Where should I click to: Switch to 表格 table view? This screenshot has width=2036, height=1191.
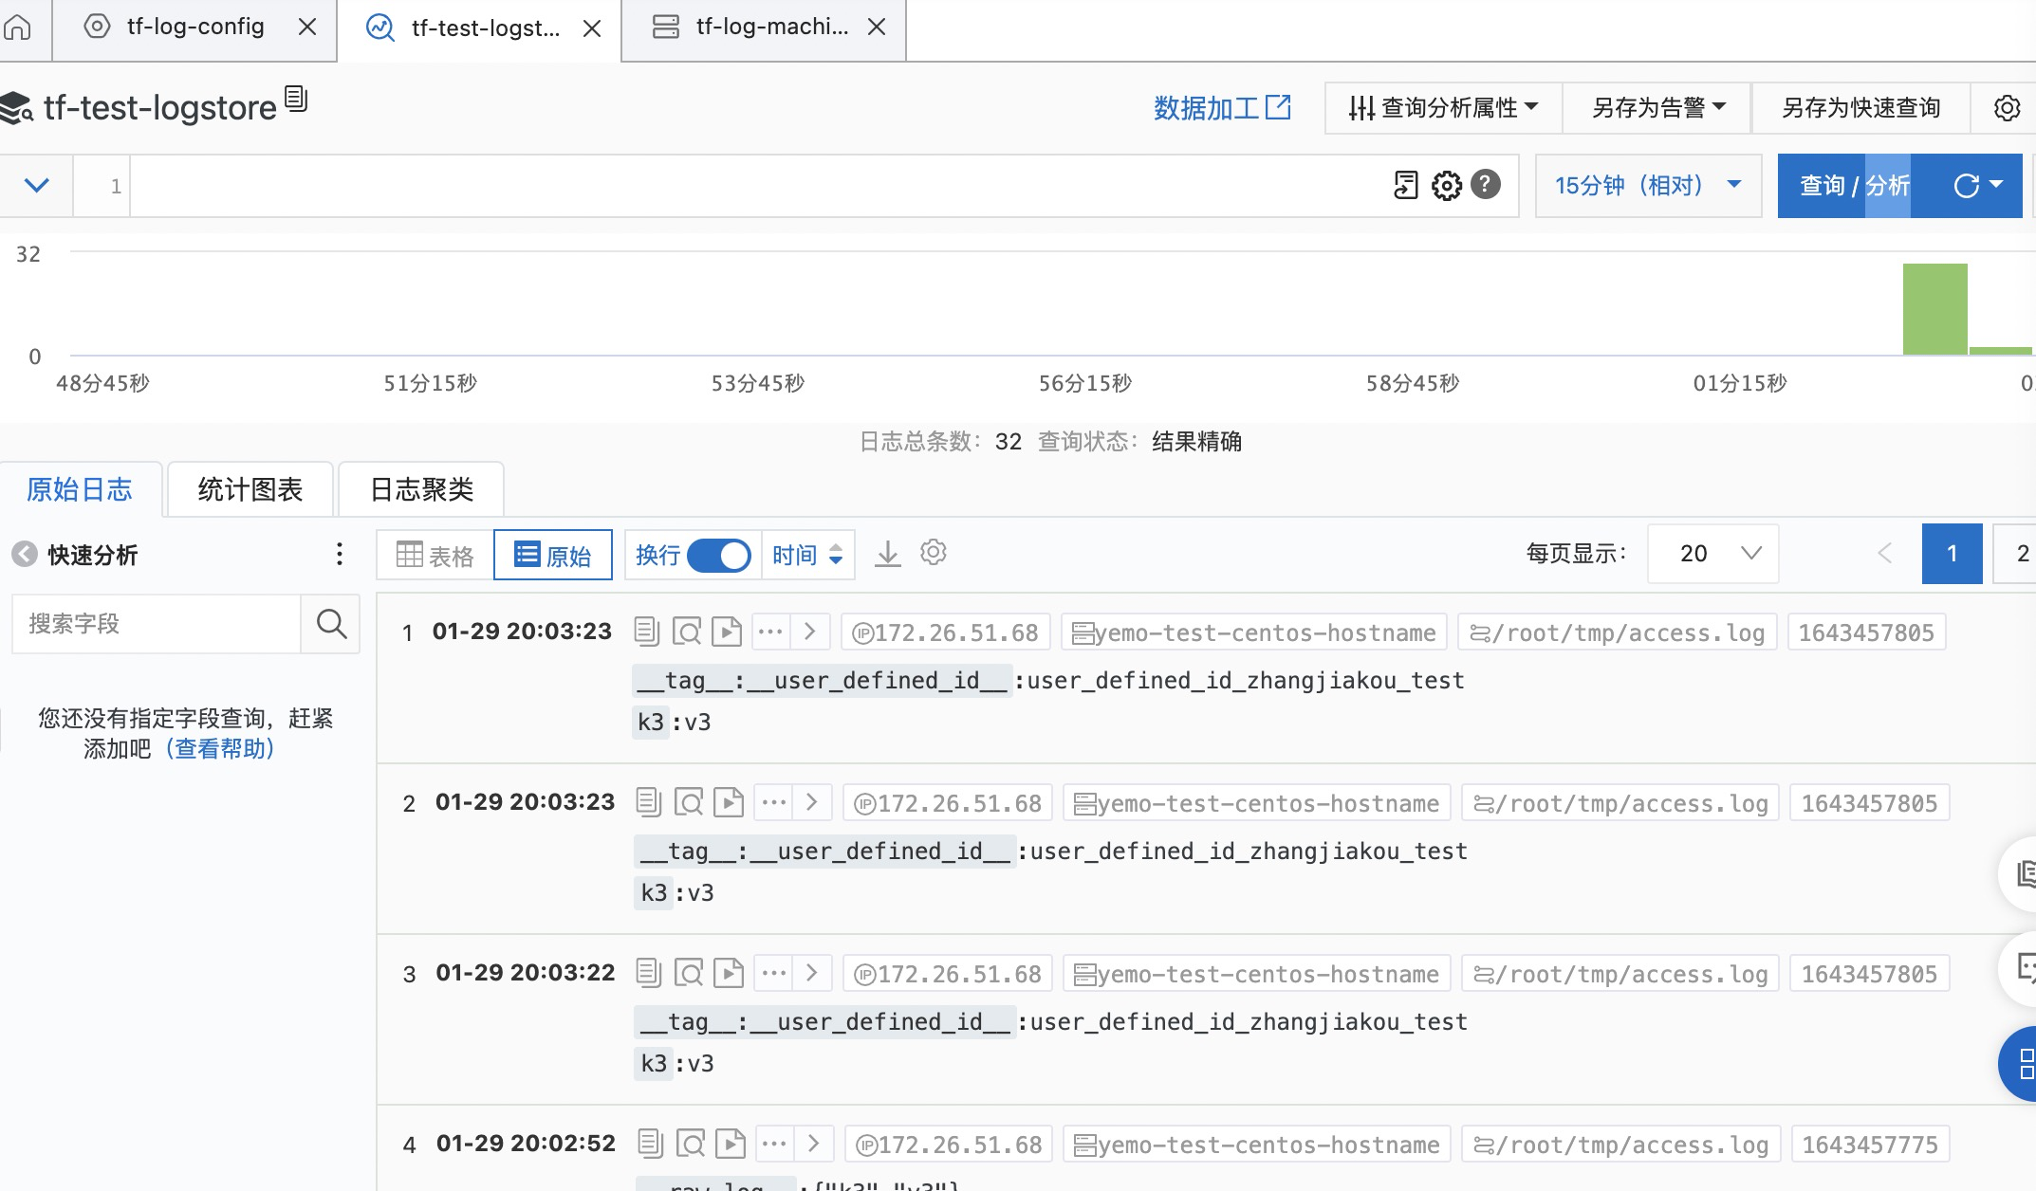435,555
